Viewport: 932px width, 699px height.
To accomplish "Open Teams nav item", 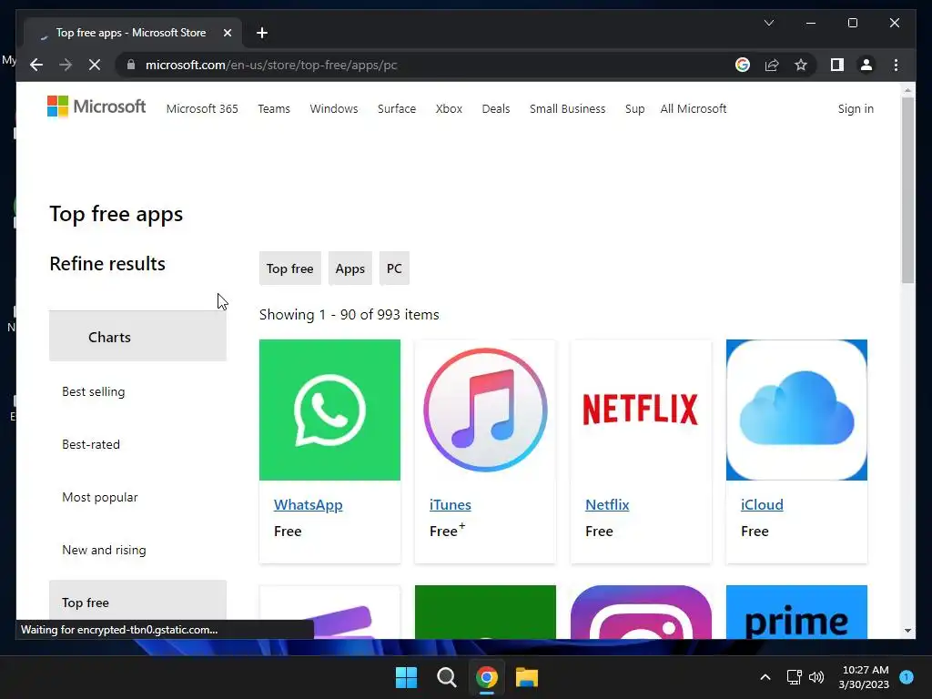I will point(274,109).
